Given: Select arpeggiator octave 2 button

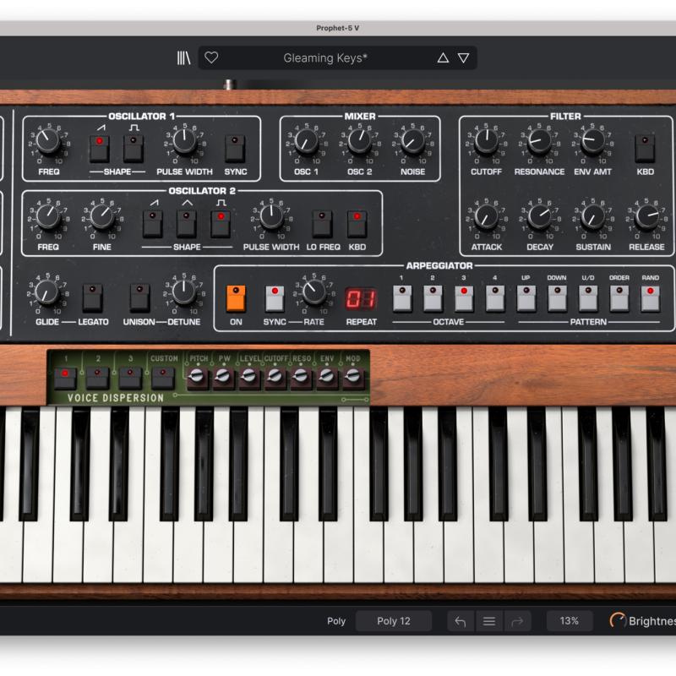Looking at the screenshot, I should click(x=433, y=298).
